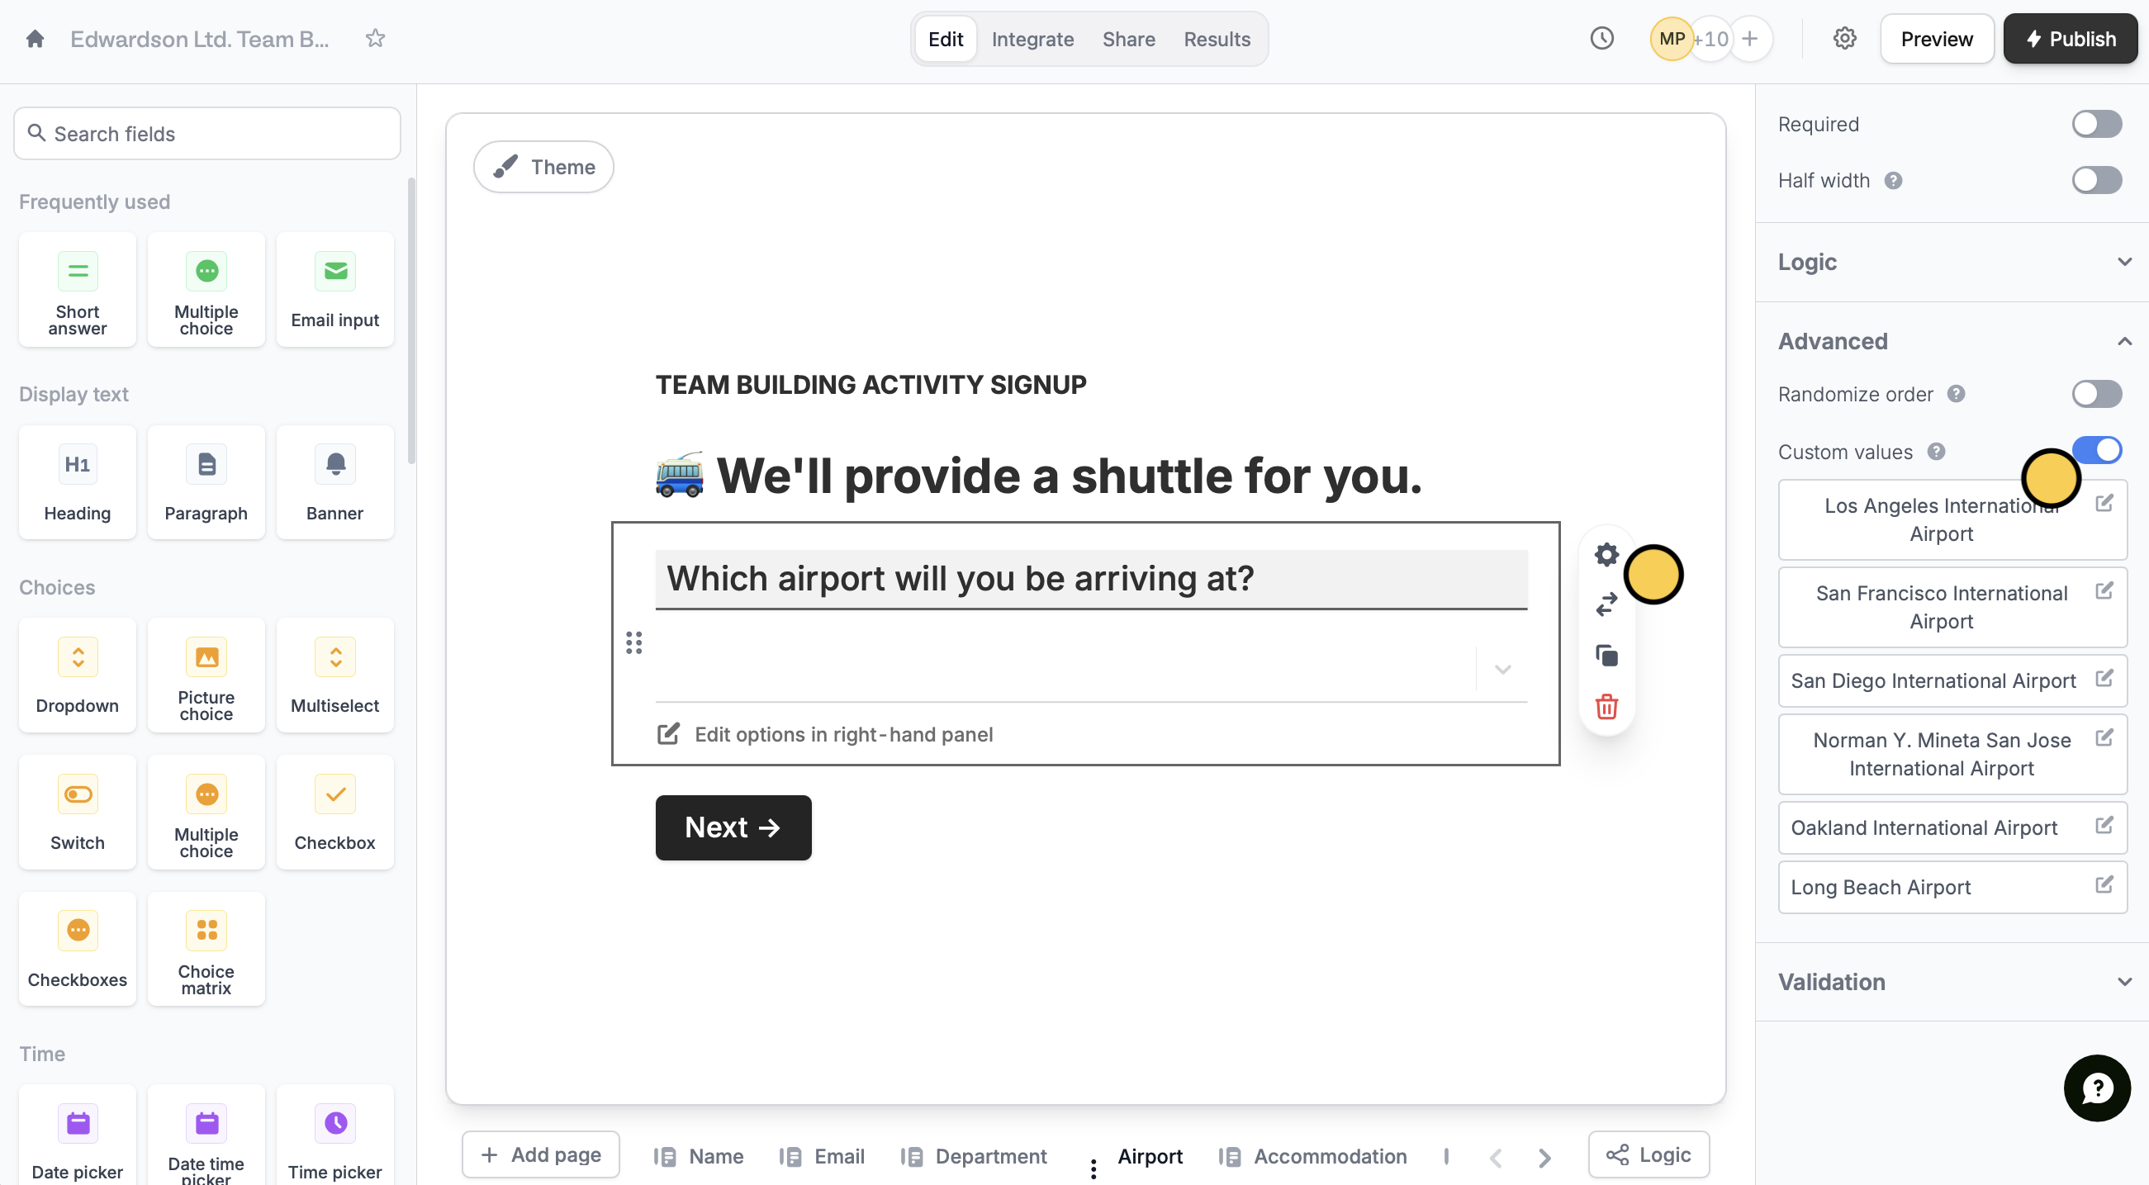The height and width of the screenshot is (1185, 2149).
Task: Open the Accommodation page tab
Action: tap(1329, 1156)
